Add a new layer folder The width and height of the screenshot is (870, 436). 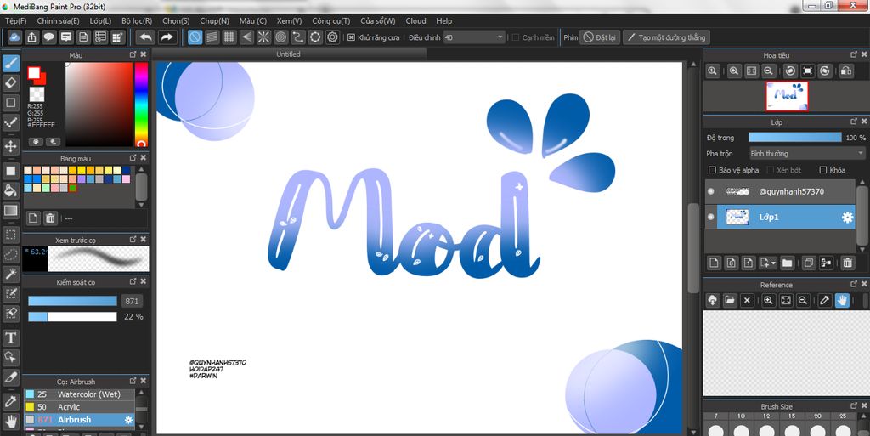[x=787, y=263]
